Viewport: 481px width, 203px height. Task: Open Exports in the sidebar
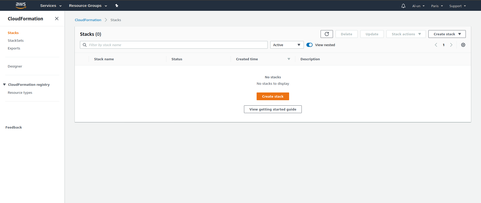point(14,48)
